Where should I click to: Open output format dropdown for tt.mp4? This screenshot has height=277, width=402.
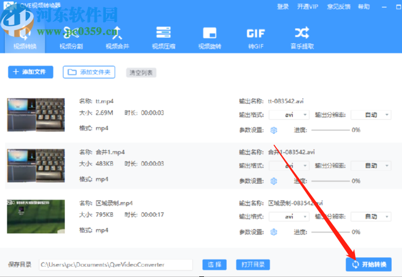[x=289, y=115]
